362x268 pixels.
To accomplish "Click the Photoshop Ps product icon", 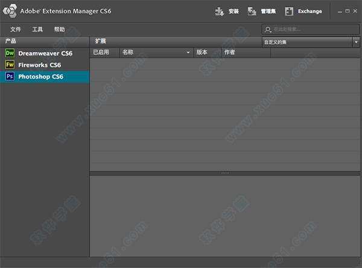I will click(10, 76).
